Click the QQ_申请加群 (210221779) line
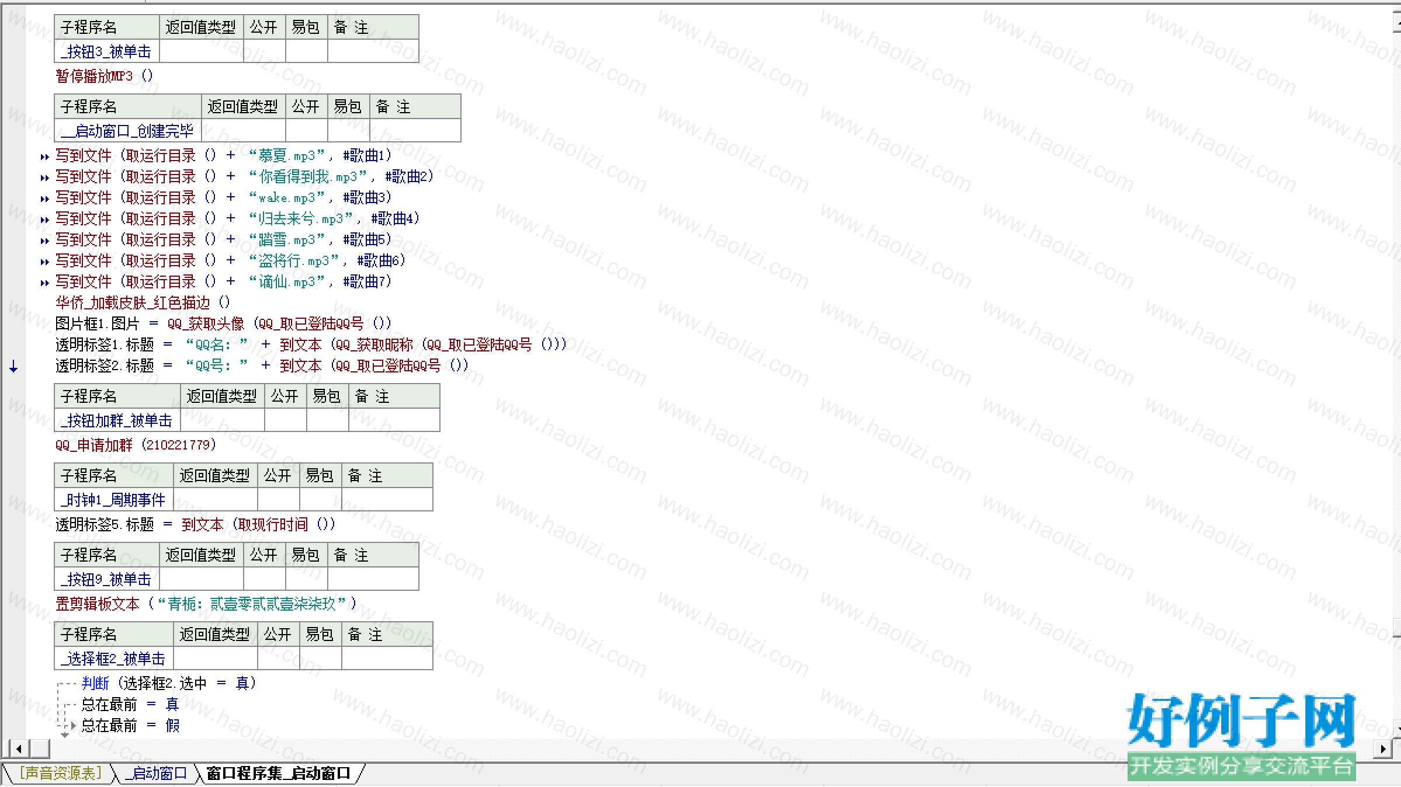Screen dimensions: 1401x787 [x=136, y=445]
